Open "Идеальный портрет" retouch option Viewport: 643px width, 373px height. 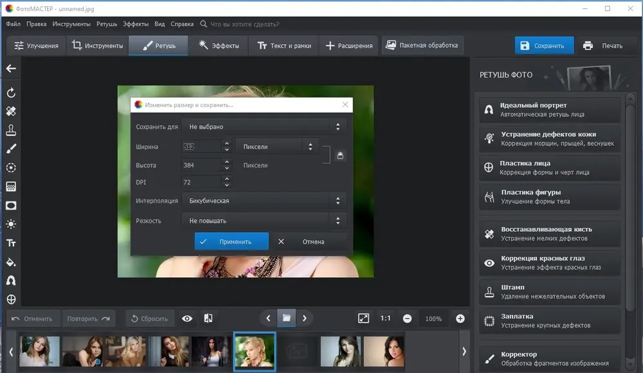tap(550, 110)
